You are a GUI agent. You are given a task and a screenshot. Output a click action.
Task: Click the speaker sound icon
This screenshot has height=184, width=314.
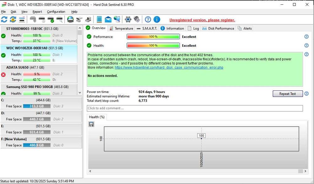tap(137, 19)
